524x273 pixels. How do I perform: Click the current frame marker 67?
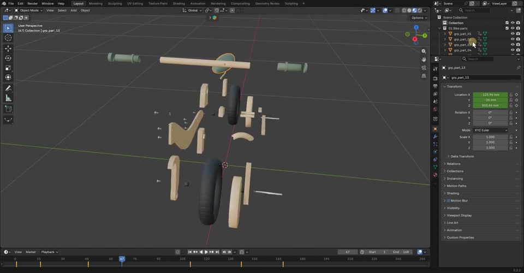coord(122,259)
